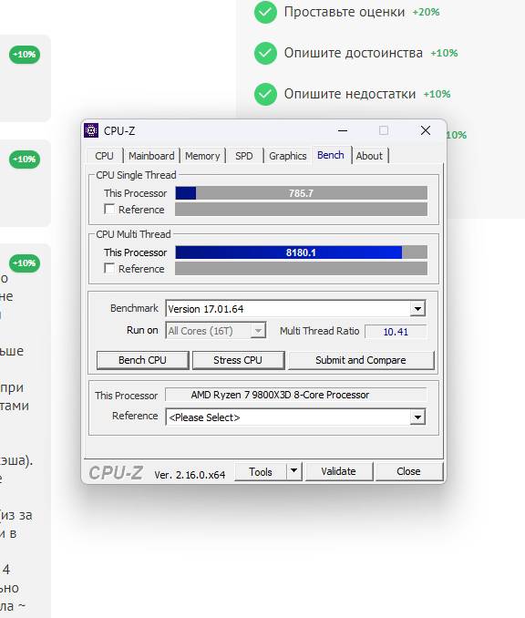Minimize the CPU-Z window
The image size is (525, 618).
tap(343, 130)
